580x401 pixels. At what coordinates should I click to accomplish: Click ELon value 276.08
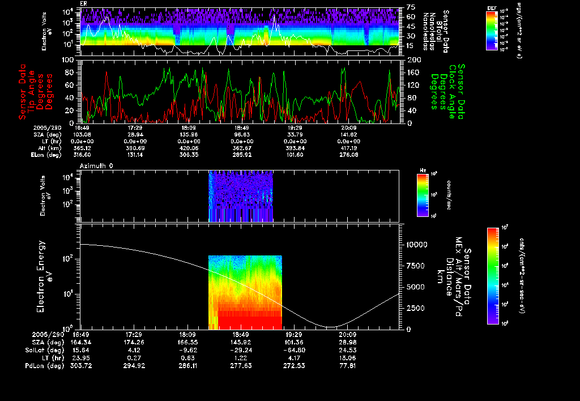pos(348,155)
